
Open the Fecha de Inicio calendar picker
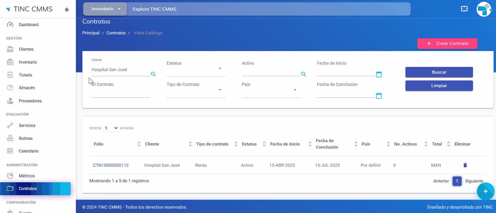pos(379,74)
